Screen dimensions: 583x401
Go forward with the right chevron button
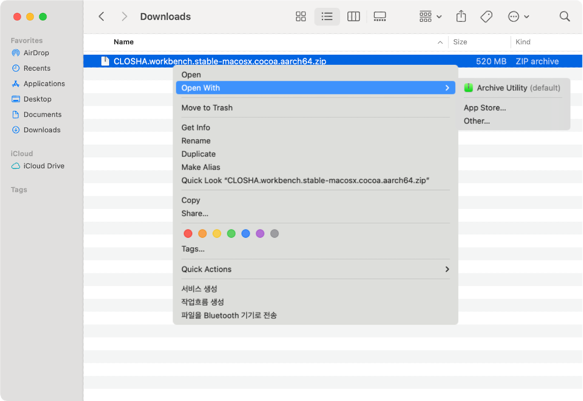tap(124, 17)
